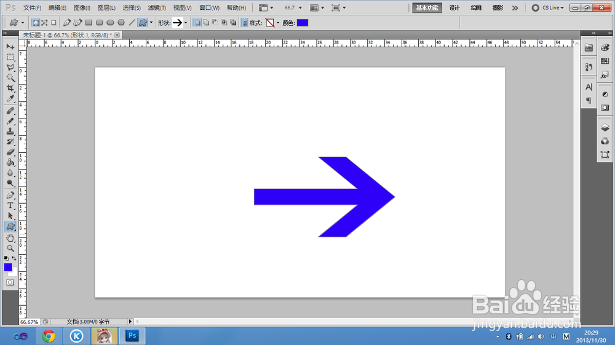
Task: Open the Mini Bridge panel
Action: coord(589,48)
